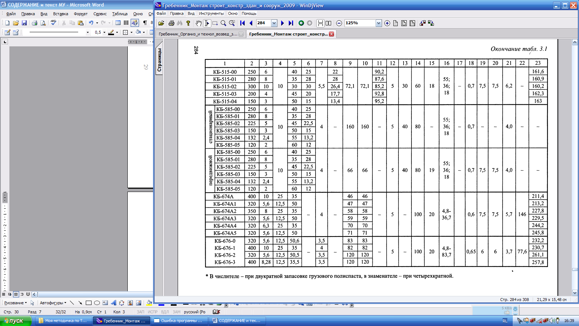Open the line style dropdown in Word
579x326 pixels.
click(88, 33)
